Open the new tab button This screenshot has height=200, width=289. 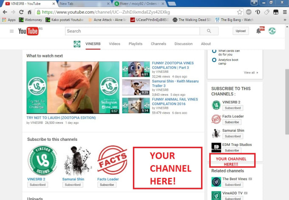click(x=172, y=4)
